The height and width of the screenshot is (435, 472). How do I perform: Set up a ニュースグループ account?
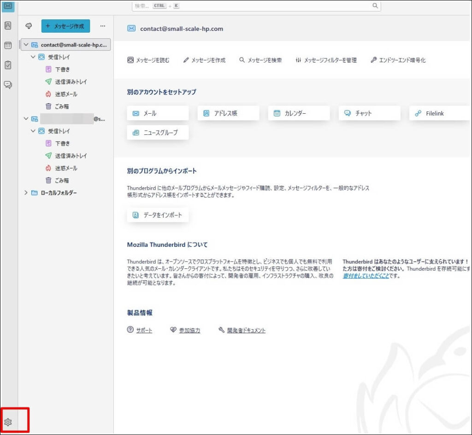pyautogui.click(x=158, y=133)
